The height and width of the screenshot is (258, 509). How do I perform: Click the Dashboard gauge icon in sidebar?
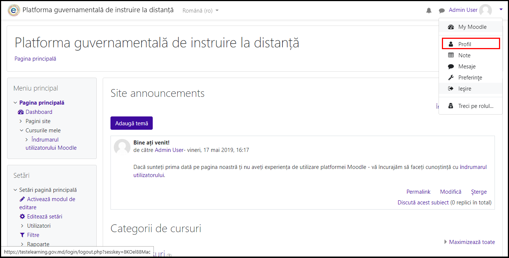tap(21, 112)
